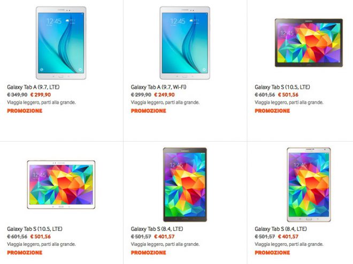Click the red € 249,90 sale price
The image size is (353, 264).
point(164,95)
